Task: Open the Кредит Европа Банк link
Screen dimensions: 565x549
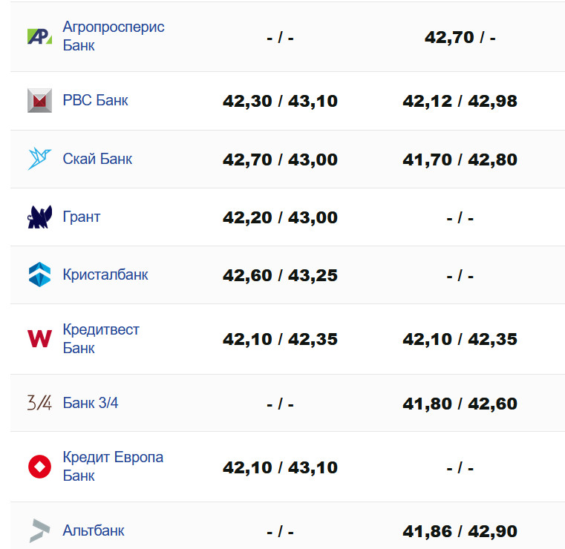Action: pos(113,467)
